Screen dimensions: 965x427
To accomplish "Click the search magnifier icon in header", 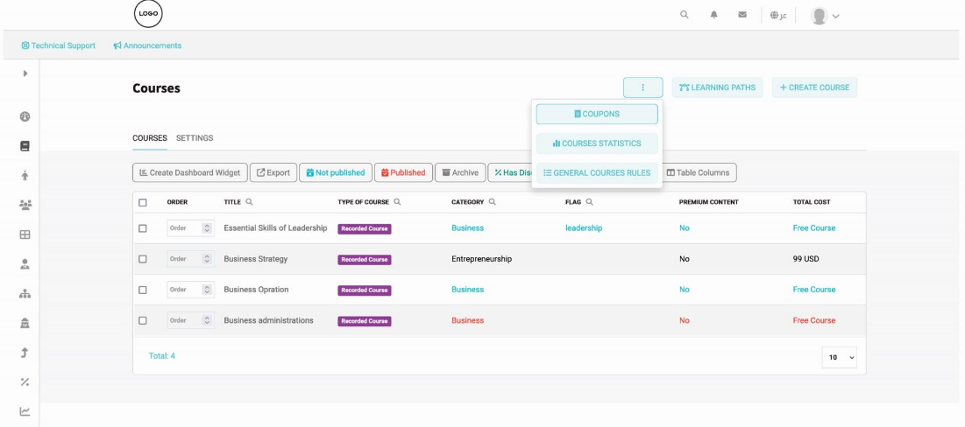I will pos(685,15).
